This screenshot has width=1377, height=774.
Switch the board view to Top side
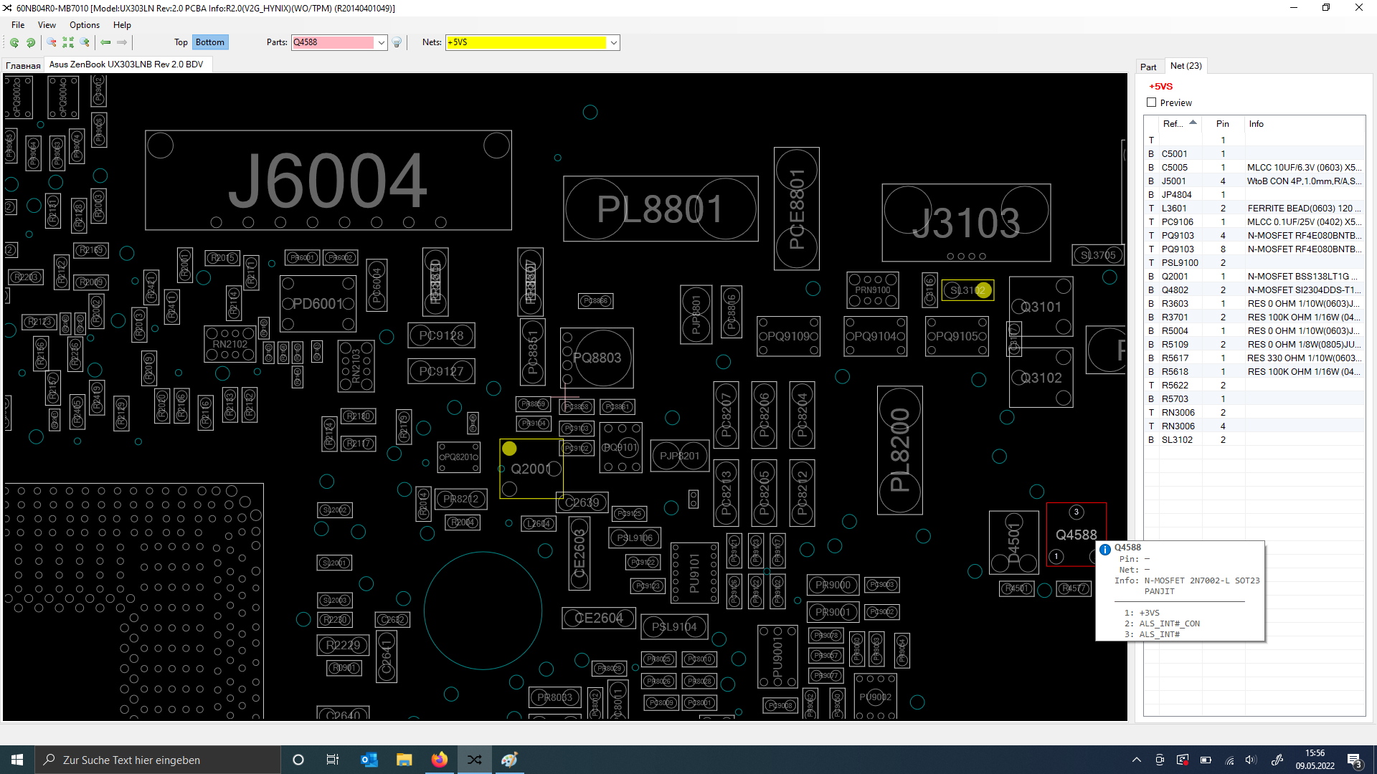(x=181, y=42)
